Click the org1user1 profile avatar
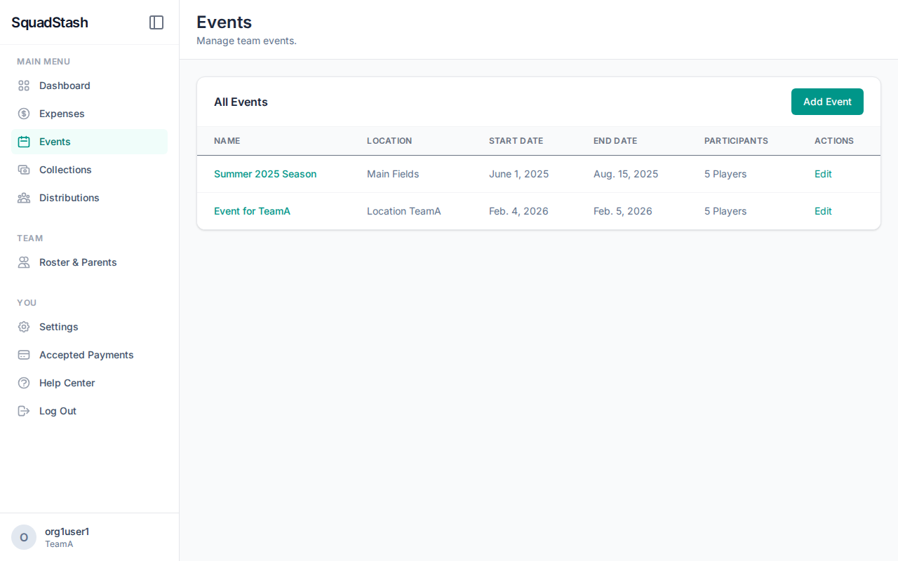 click(23, 536)
